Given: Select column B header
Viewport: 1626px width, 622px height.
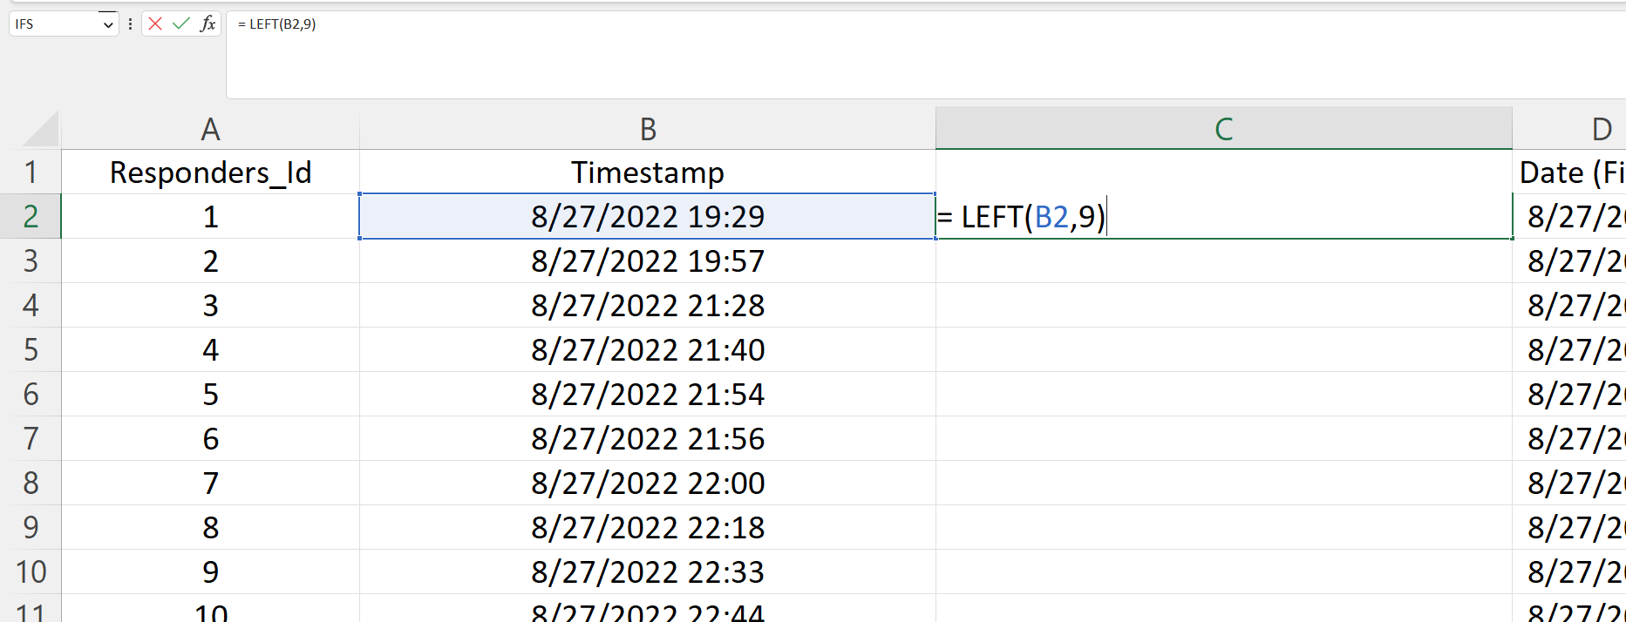Looking at the screenshot, I should click(x=647, y=128).
